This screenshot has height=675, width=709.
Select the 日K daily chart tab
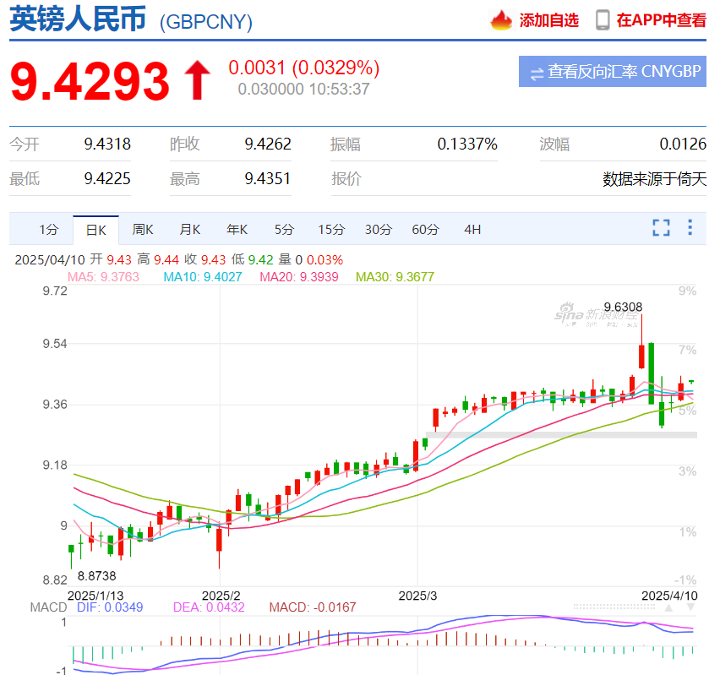95,229
